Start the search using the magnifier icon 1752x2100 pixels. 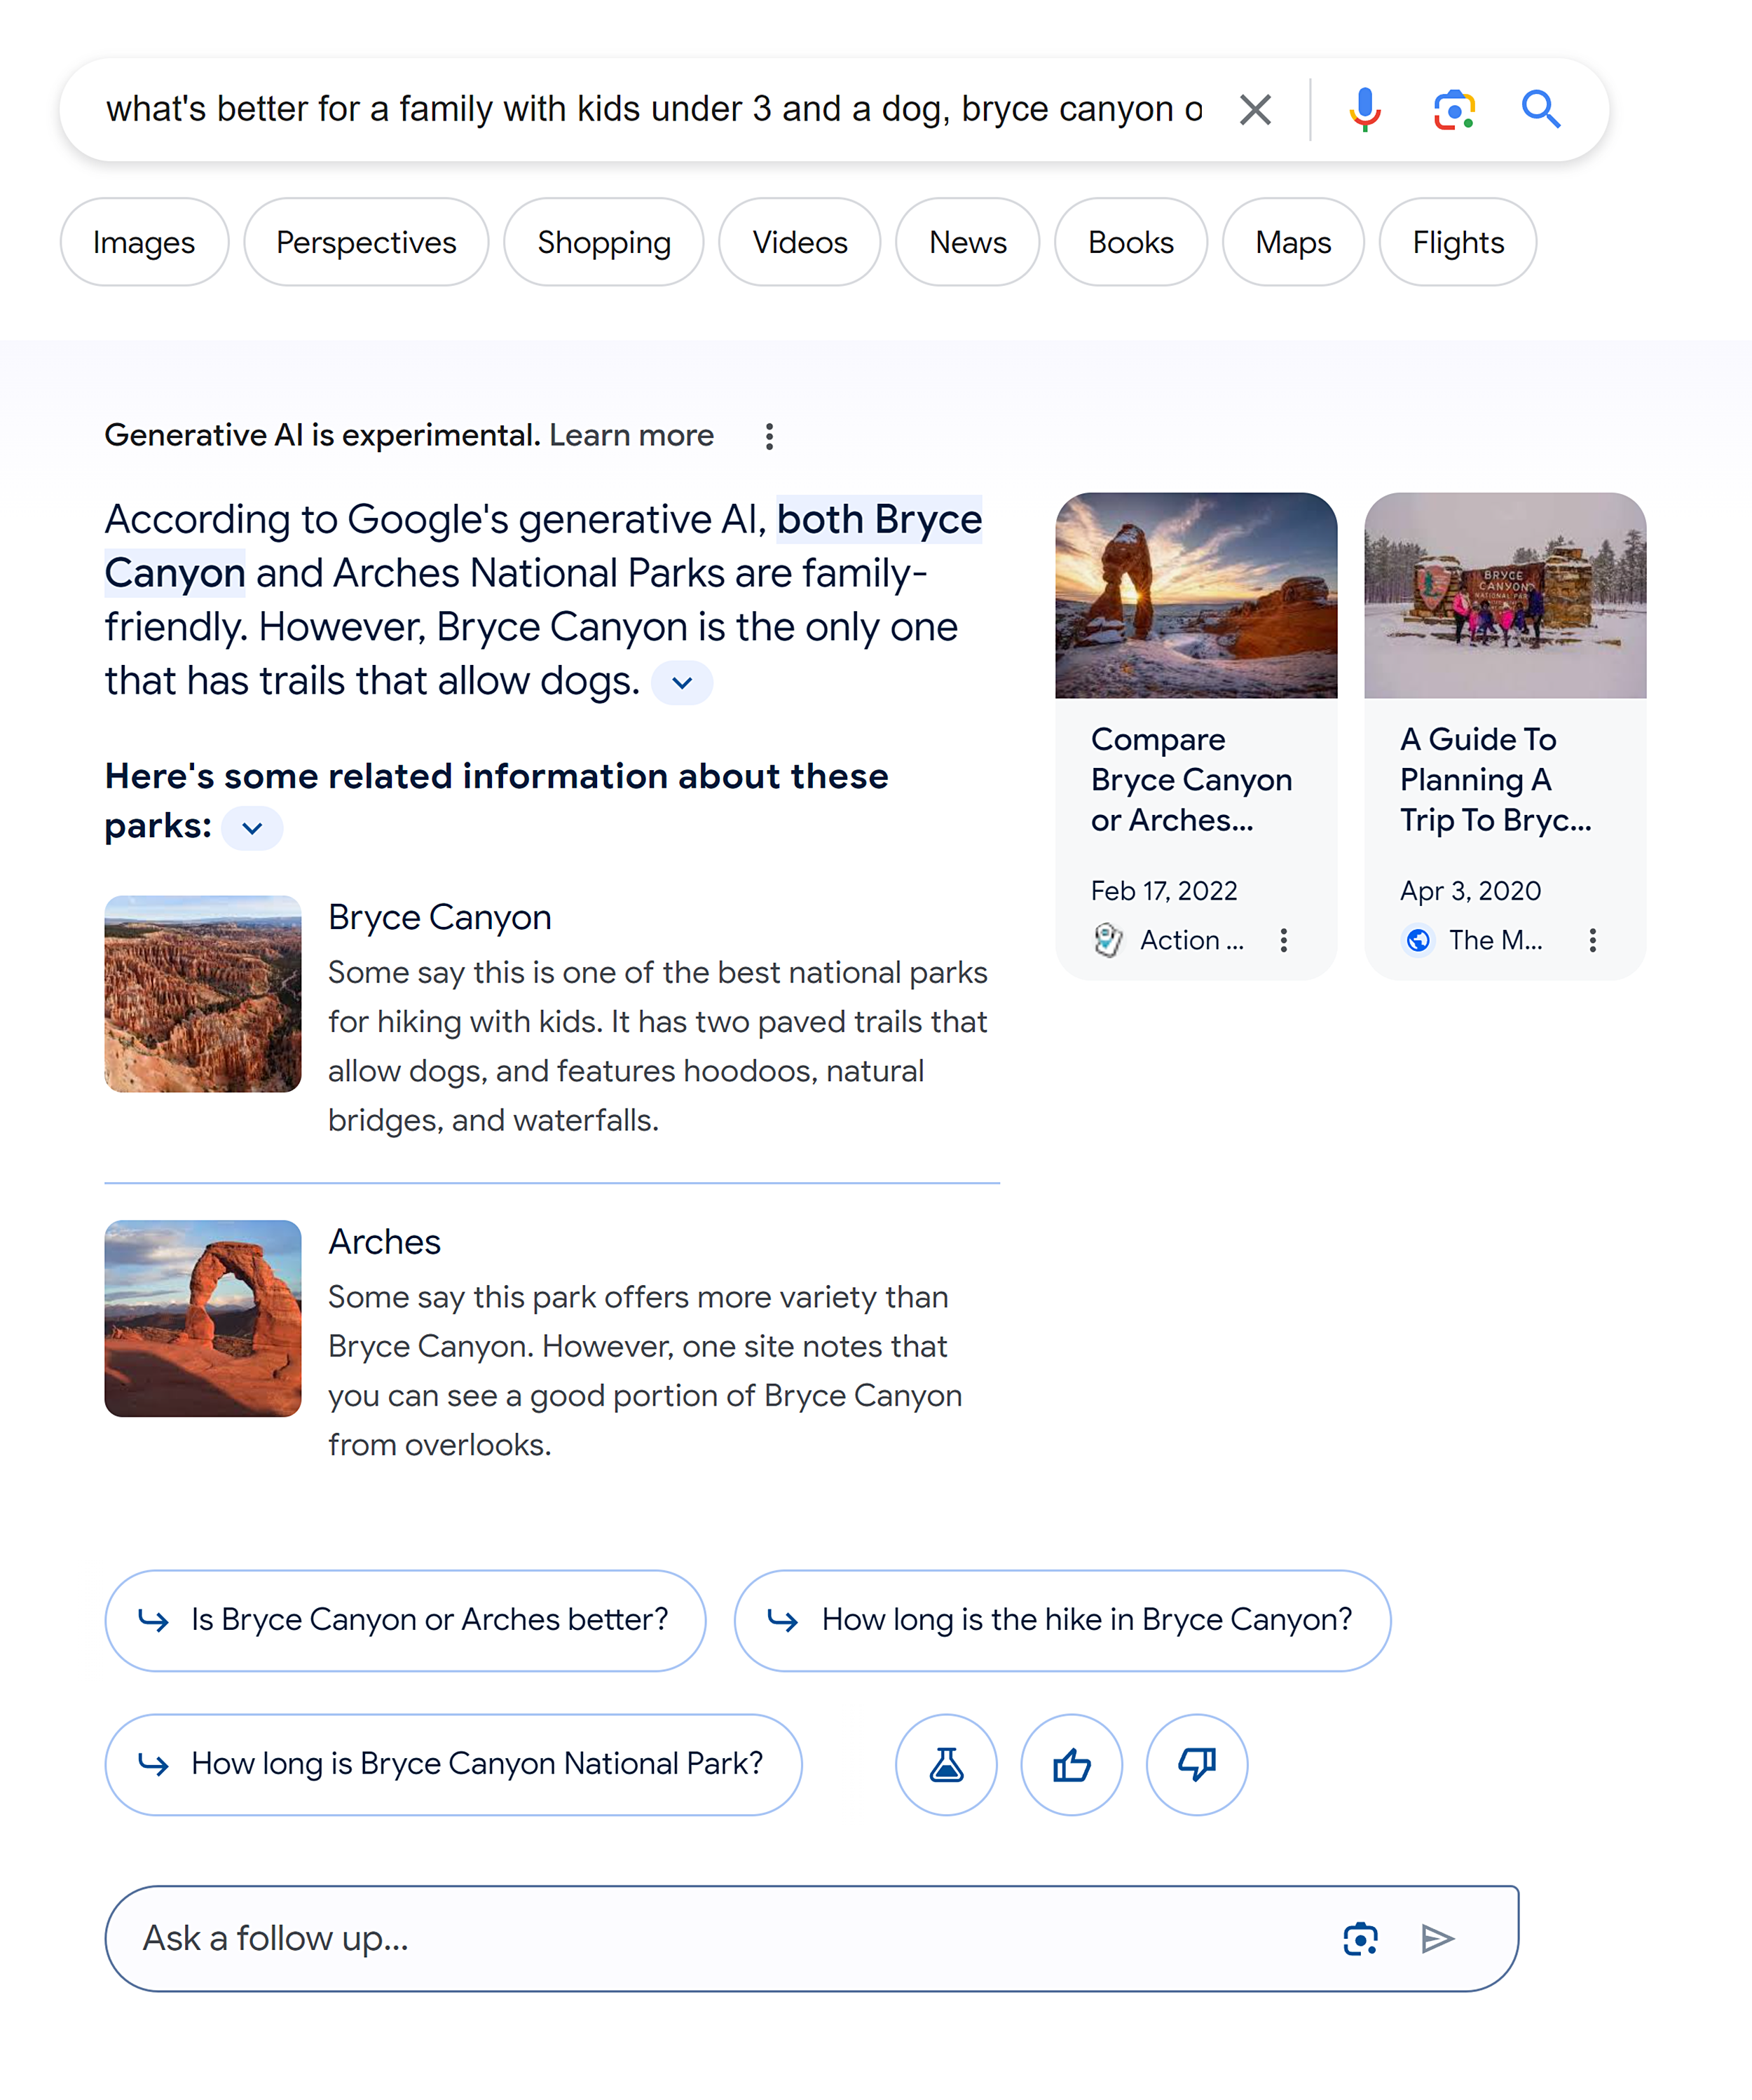point(1541,109)
